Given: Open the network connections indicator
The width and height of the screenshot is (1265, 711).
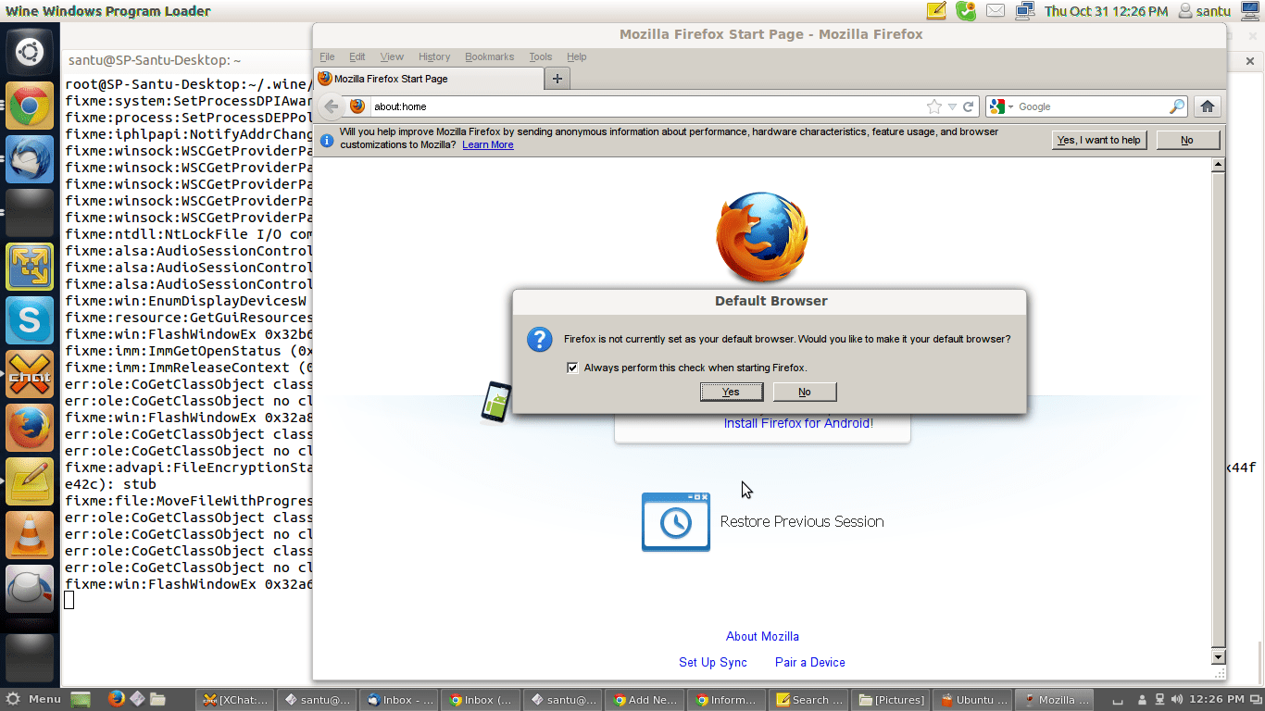Looking at the screenshot, I should (x=1024, y=11).
